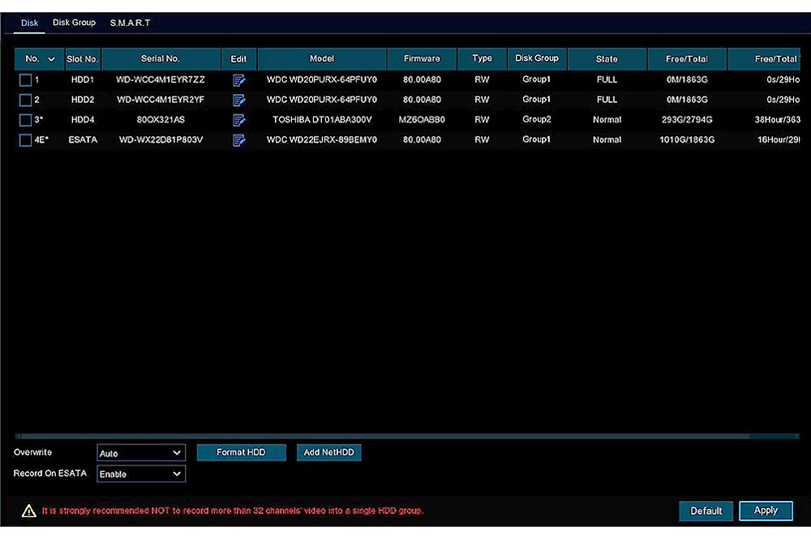Toggle the select-all checkbox in the No. header
811x539 pixels.
tap(32, 59)
